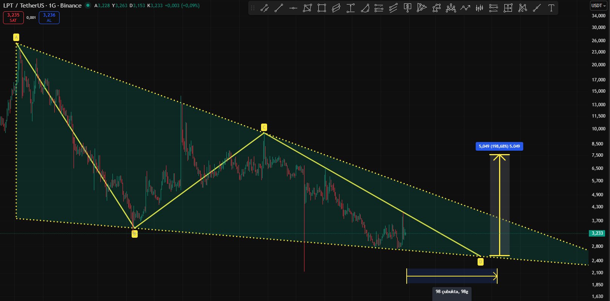Select the zigzag arrow path tool

465,8
